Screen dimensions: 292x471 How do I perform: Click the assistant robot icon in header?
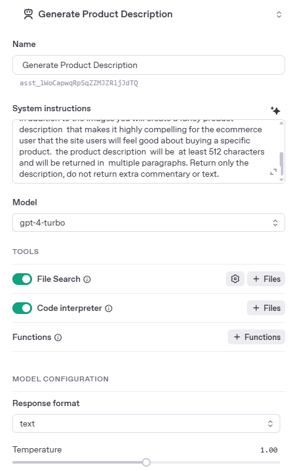tap(28, 14)
